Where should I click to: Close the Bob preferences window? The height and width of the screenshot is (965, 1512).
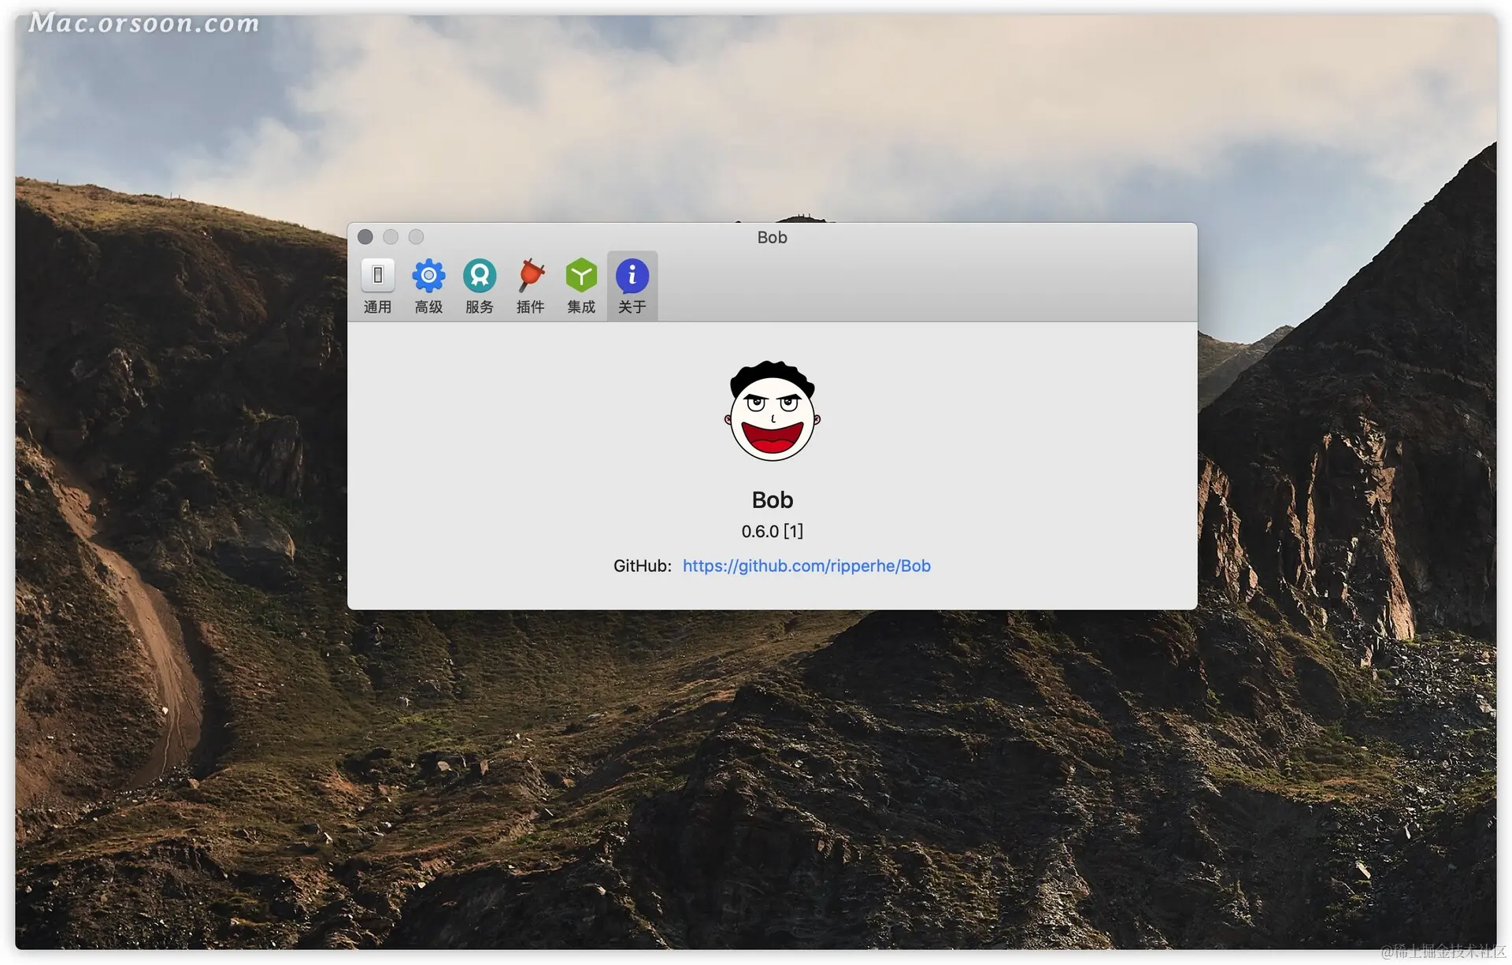point(365,237)
